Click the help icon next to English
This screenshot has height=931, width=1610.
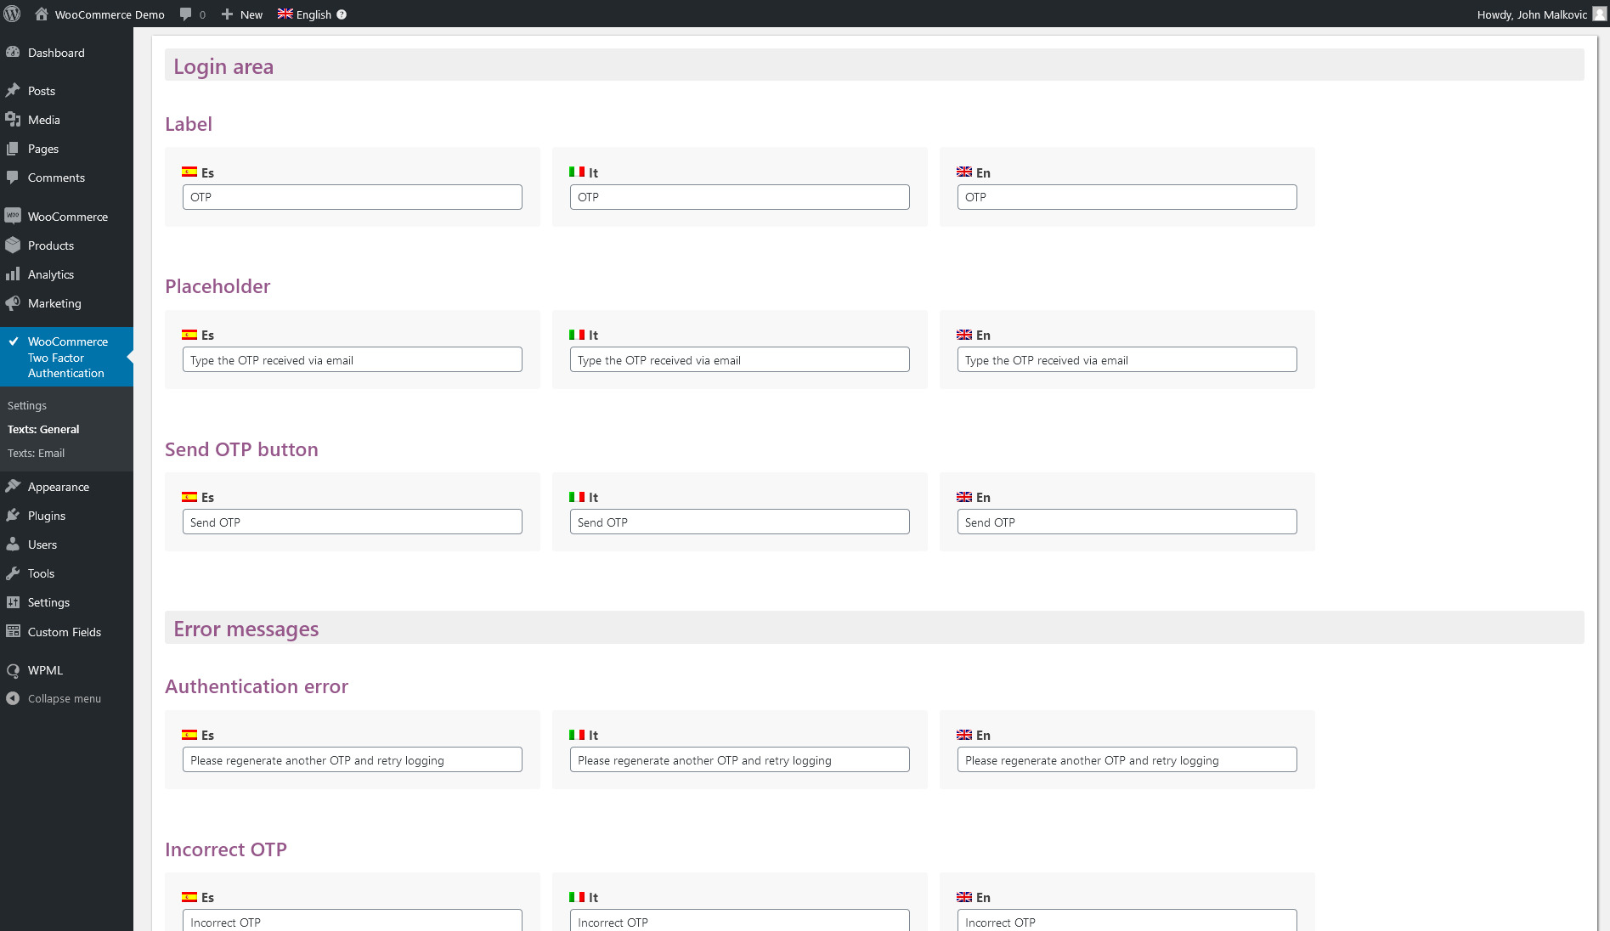[342, 14]
